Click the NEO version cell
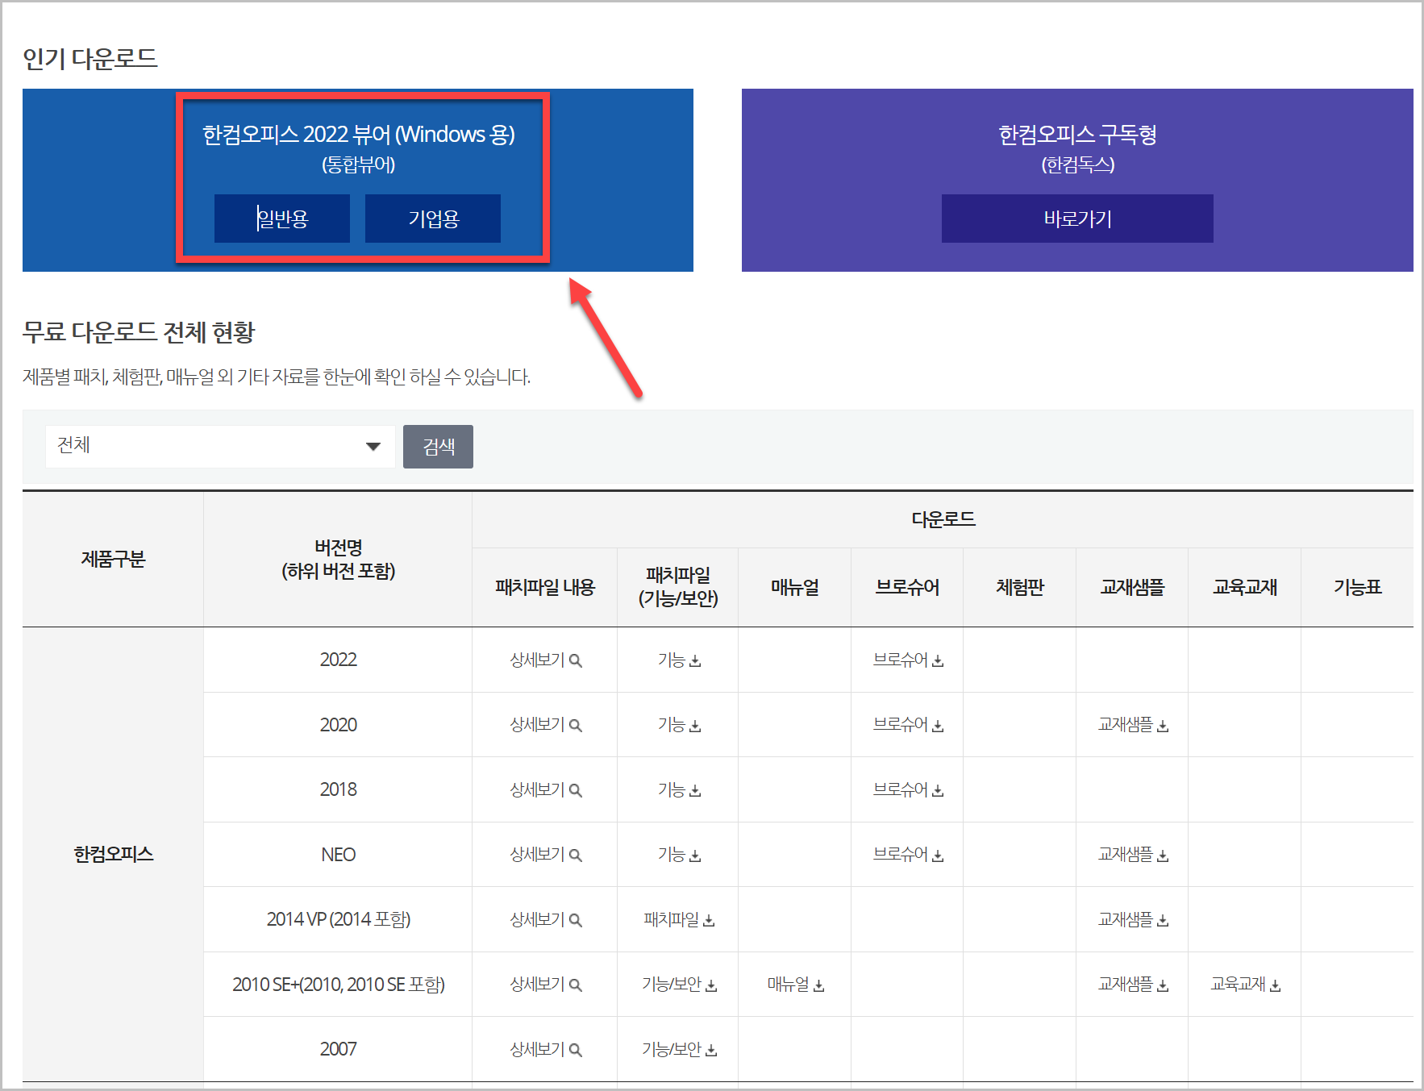 coord(338,855)
